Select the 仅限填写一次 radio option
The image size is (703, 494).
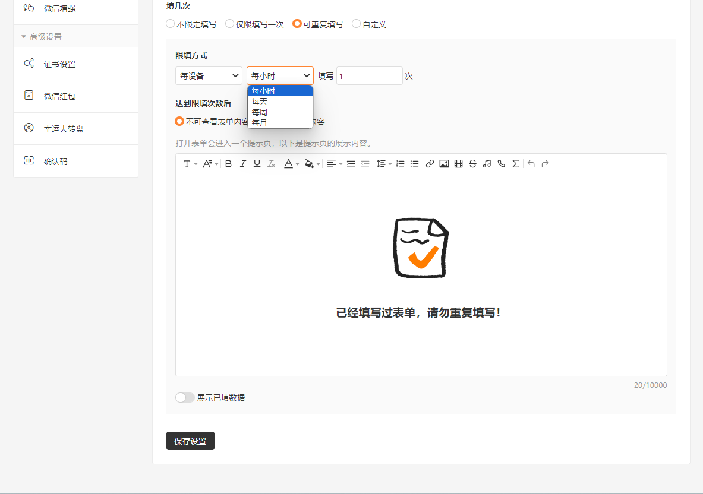229,24
